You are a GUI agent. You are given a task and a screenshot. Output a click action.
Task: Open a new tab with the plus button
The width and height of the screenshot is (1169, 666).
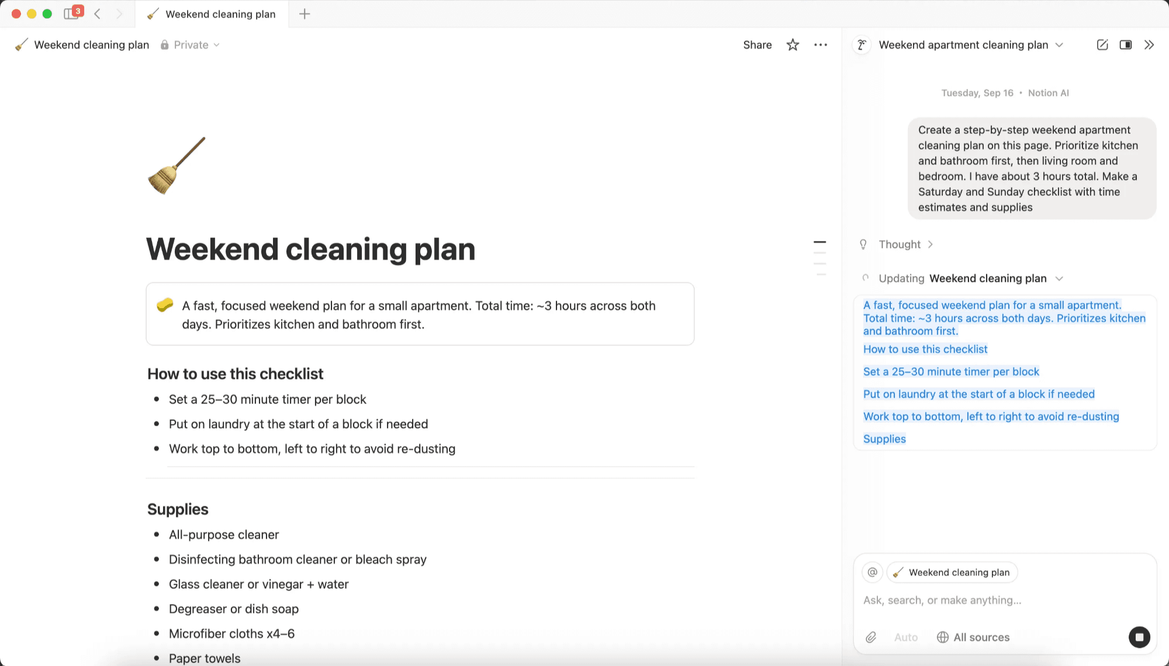tap(305, 14)
